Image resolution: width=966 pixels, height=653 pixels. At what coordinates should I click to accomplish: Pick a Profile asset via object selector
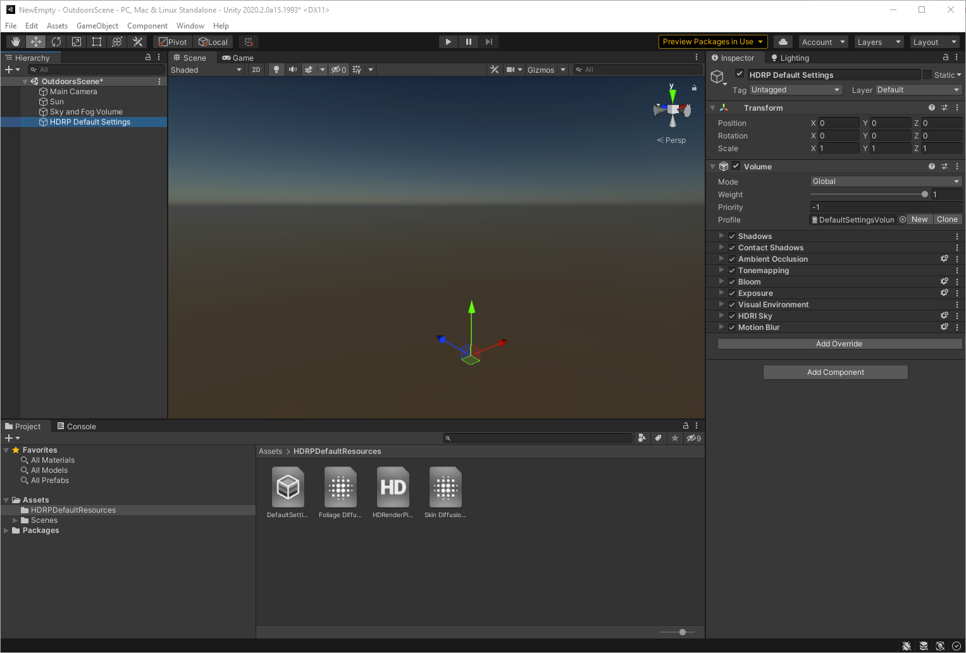[x=903, y=219]
